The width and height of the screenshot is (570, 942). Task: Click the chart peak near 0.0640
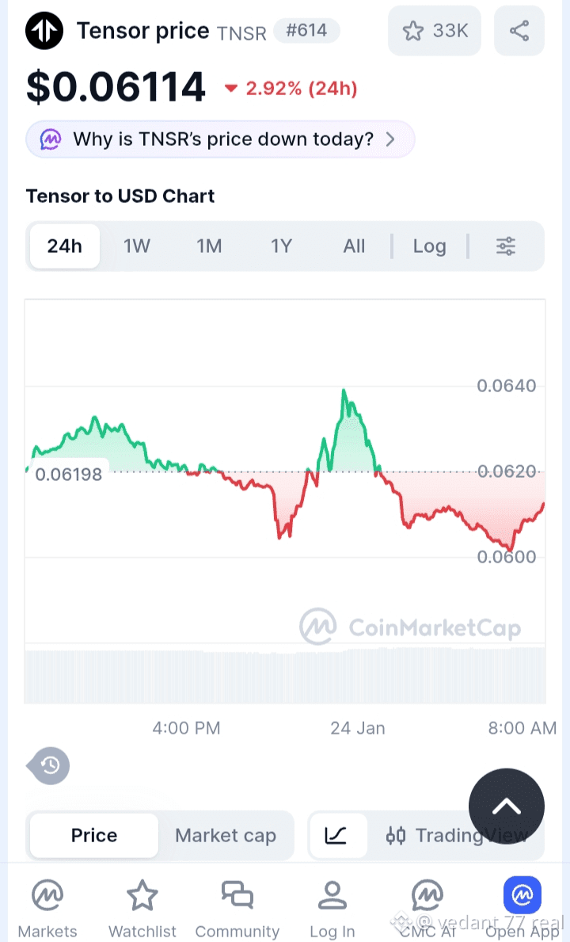344,391
